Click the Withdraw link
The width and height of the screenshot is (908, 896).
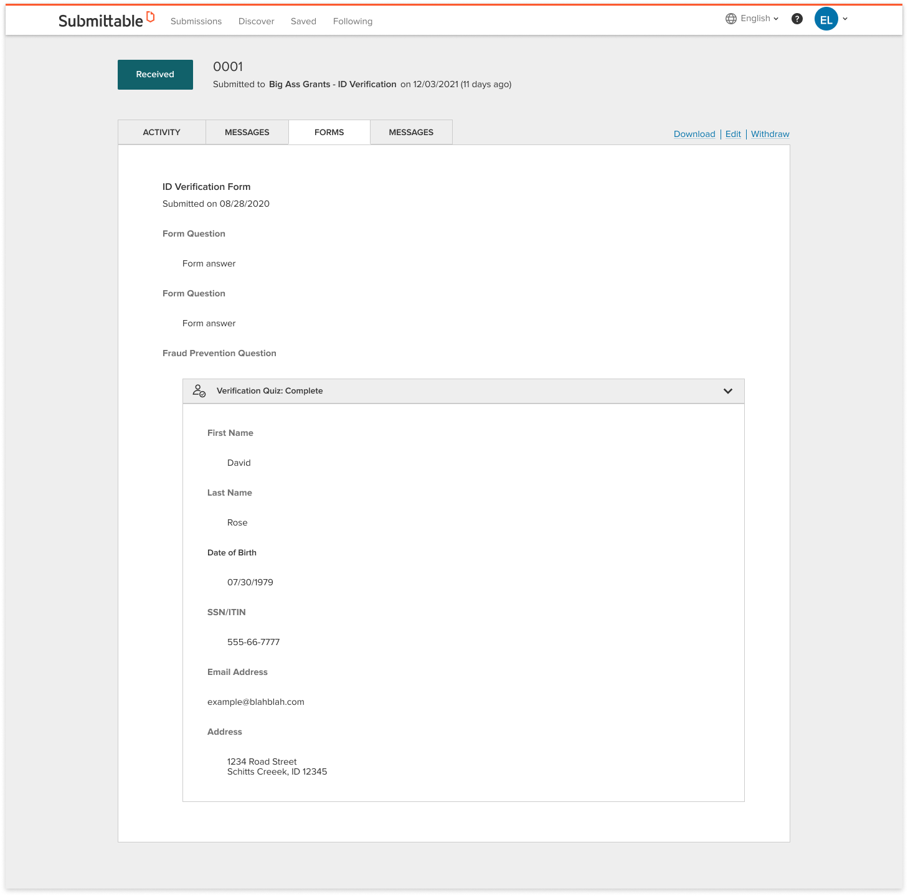tap(770, 134)
